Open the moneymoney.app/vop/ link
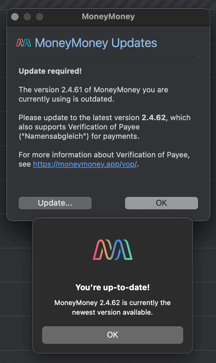216x363 pixels. click(x=85, y=164)
